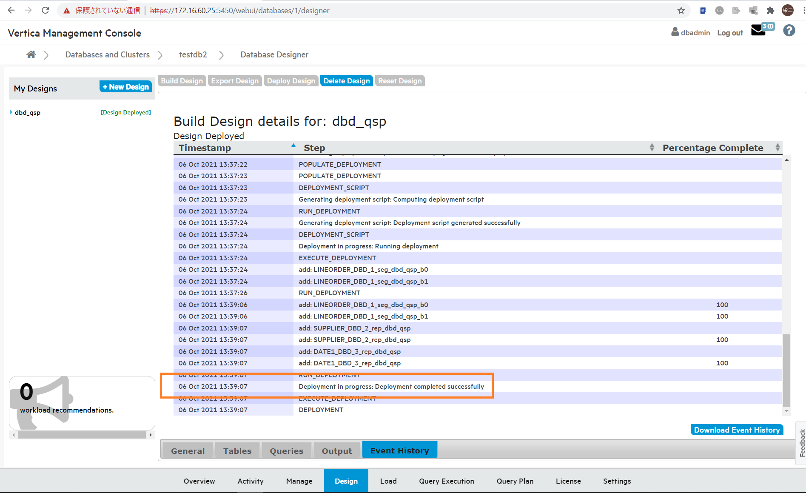Select row 'Deployment in progress: Running deployment'

pos(478,246)
